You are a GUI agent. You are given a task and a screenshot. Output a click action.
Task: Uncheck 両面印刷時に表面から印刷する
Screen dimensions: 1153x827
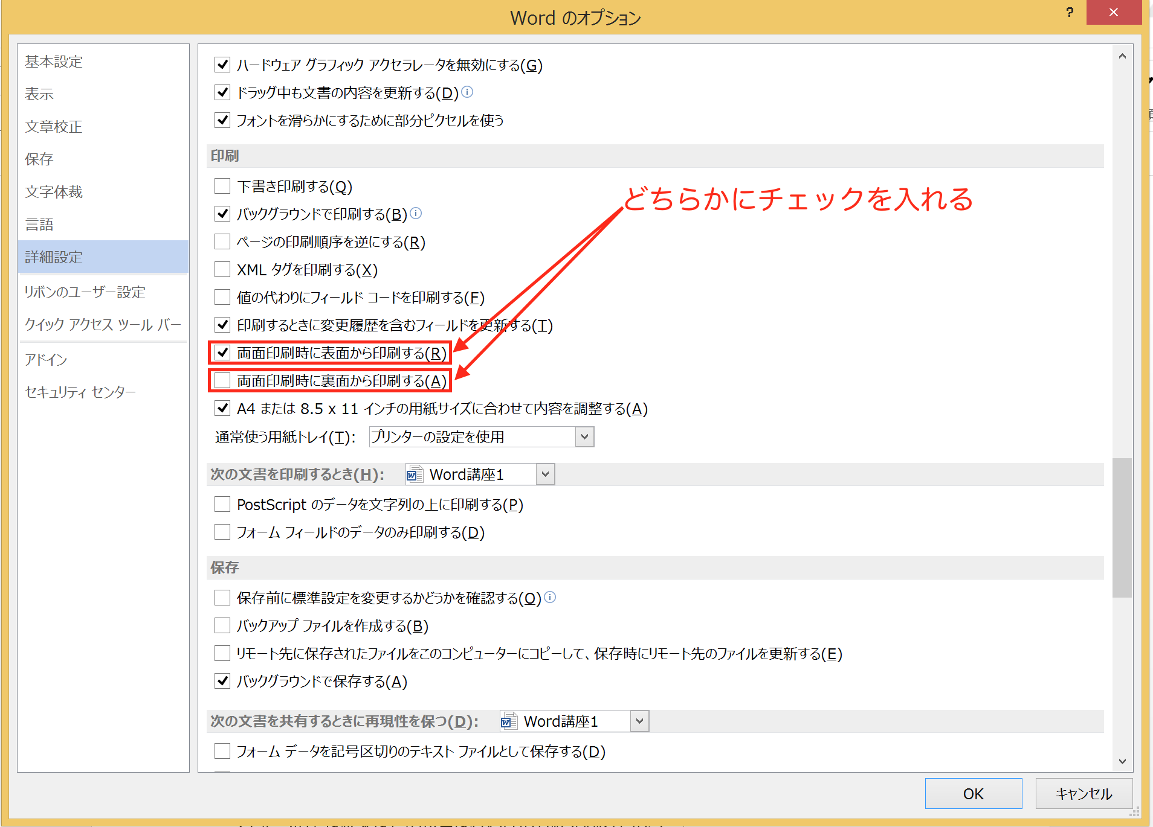tap(222, 352)
